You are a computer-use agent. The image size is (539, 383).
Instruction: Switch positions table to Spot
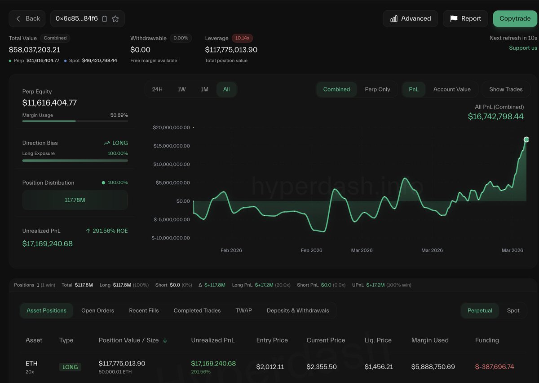pyautogui.click(x=513, y=310)
